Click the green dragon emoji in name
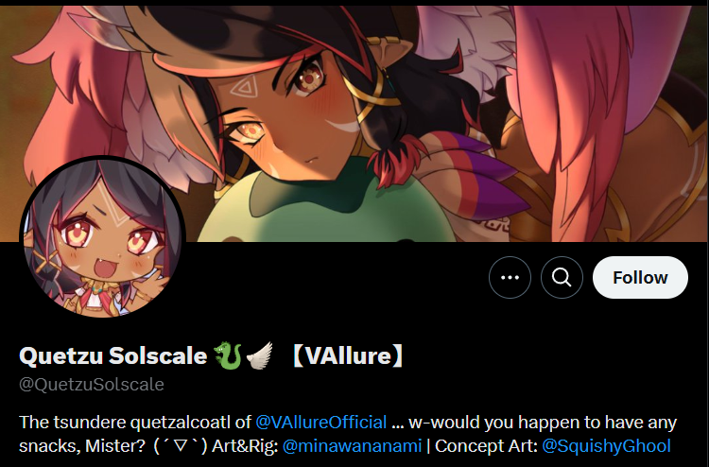 click(x=228, y=355)
